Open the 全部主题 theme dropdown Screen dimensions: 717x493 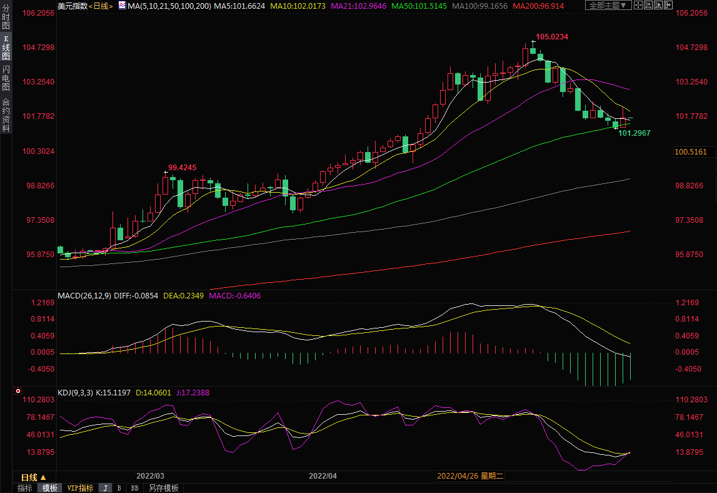coord(607,6)
